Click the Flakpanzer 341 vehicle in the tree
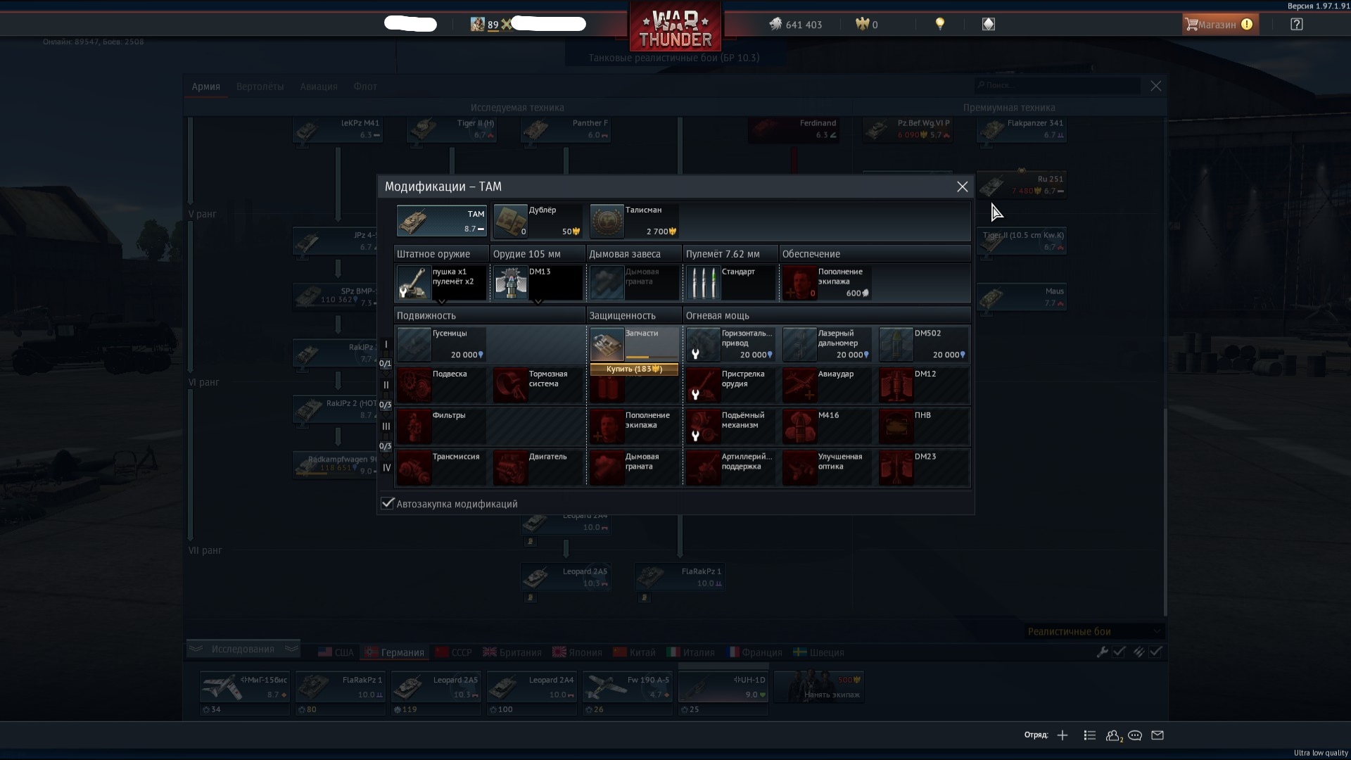Viewport: 1351px width, 760px height. click(1022, 129)
